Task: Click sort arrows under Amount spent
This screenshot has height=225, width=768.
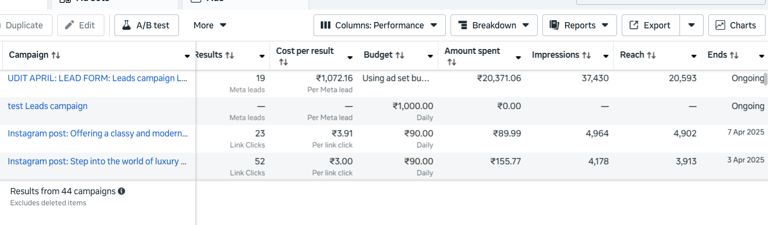Action: pyautogui.click(x=452, y=62)
